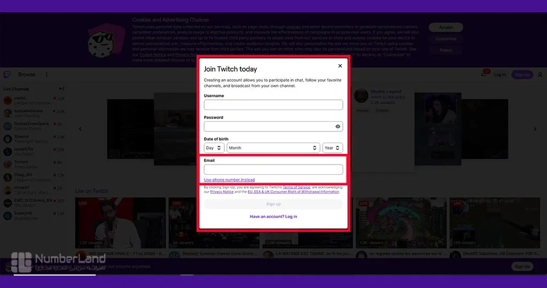Open the SolaryHS channel
Screen dimensions: 547x288
[x=34, y=215]
